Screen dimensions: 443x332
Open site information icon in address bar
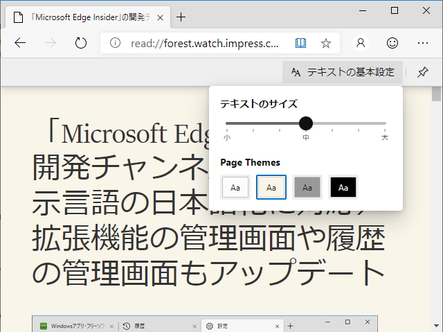point(116,43)
